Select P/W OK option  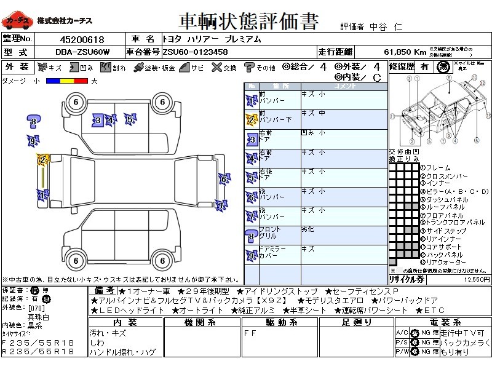click(x=415, y=352)
